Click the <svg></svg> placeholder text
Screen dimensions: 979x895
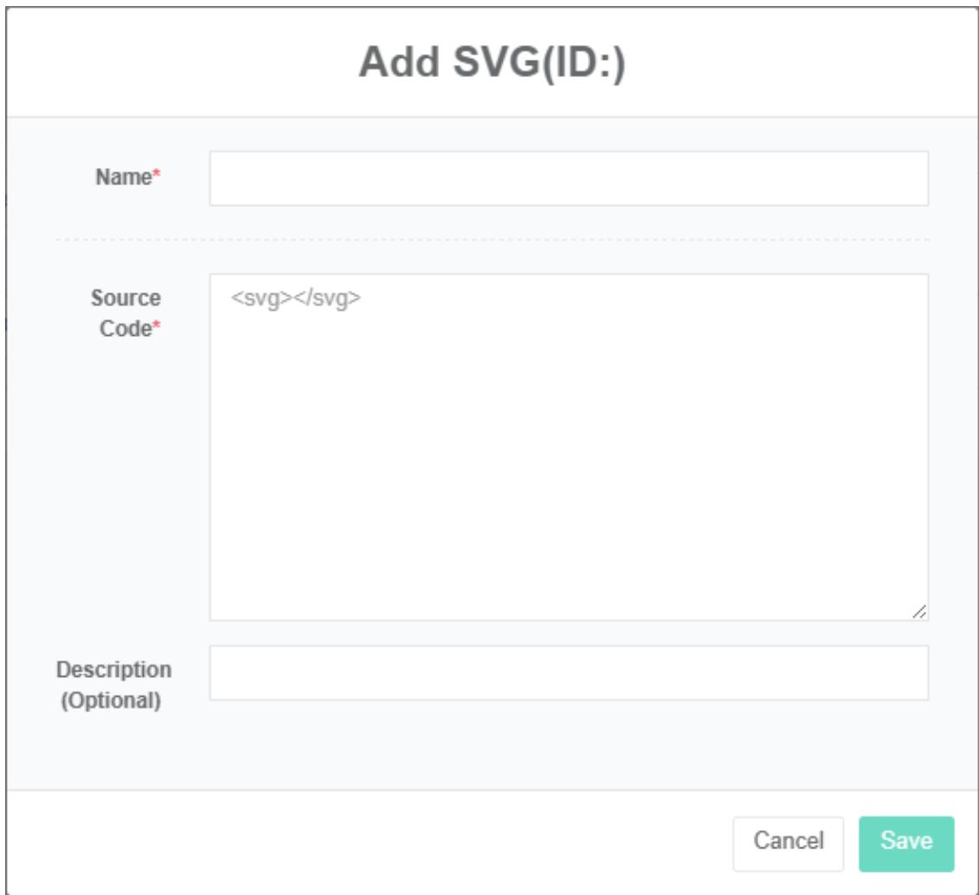click(296, 299)
